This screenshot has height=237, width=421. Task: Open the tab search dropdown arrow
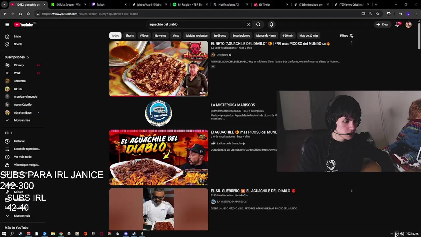[x=4, y=5]
